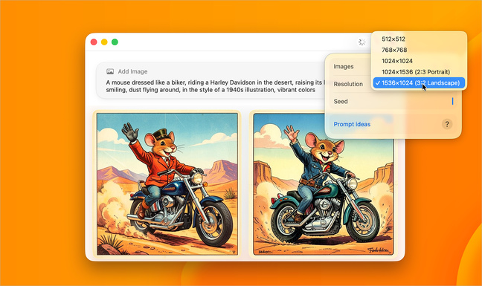The image size is (482, 286).
Task: Choose 1536×1024 (3:2 Landscape) resolution
Action: (x=419, y=83)
